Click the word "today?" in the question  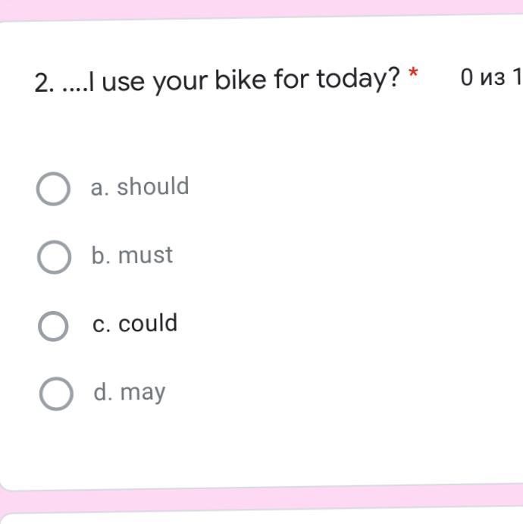tap(357, 79)
